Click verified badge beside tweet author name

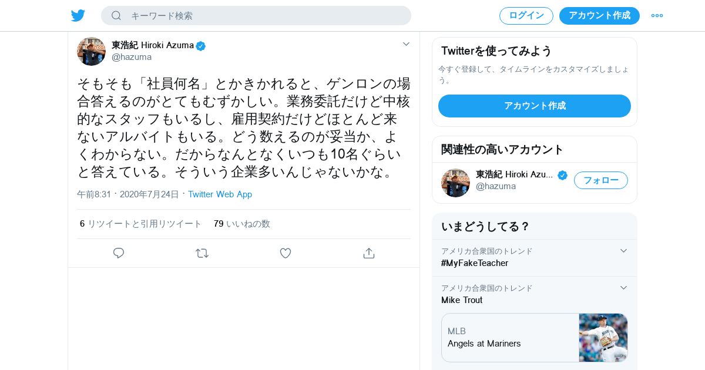(x=201, y=46)
